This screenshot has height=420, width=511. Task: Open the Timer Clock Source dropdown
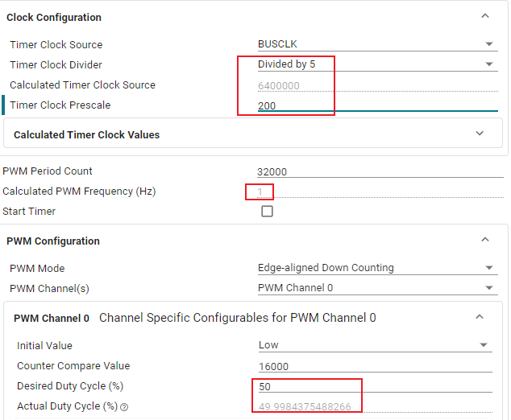pyautogui.click(x=376, y=44)
